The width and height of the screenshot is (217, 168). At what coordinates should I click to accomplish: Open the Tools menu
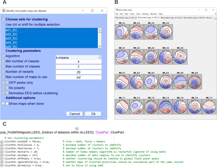pos(138,14)
